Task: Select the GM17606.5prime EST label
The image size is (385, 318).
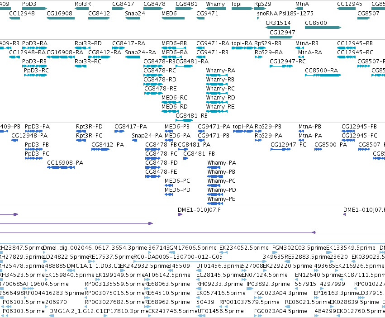Action: coord(193,248)
